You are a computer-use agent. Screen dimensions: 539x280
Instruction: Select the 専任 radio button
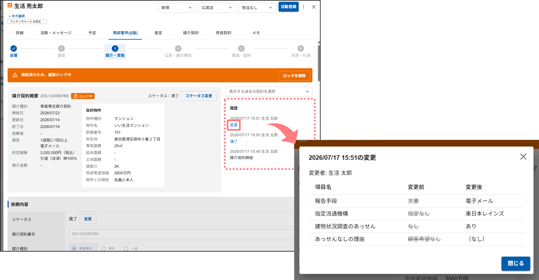[x=103, y=248]
